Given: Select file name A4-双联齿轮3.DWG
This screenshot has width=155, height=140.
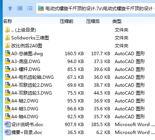Looking at the screenshot, I should pyautogui.click(x=32, y=93).
